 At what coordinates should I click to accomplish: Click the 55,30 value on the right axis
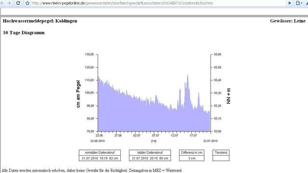pyautogui.click(x=218, y=93)
